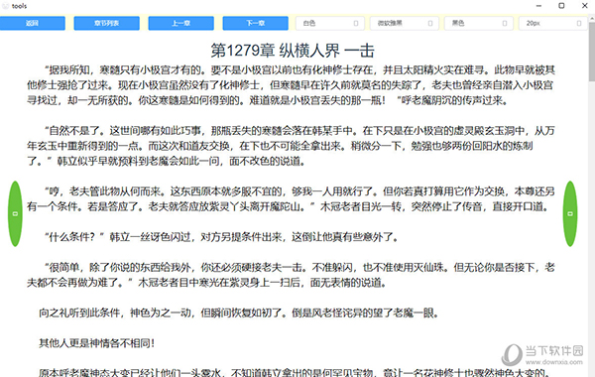Click the paragraph starting “据我所知
The height and width of the screenshot is (377, 595).
pos(291,85)
